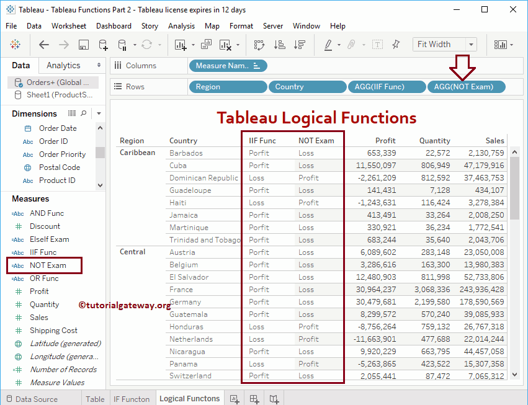Screen dimensions: 528x405
Task: Click the Redo forward arrow
Action: [64, 45]
